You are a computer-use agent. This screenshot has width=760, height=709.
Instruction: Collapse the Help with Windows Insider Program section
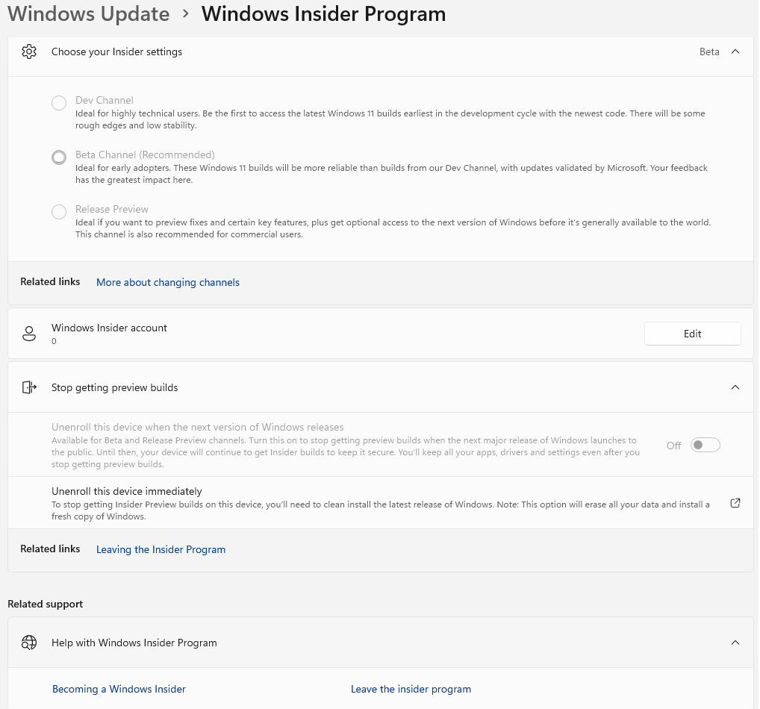click(735, 643)
